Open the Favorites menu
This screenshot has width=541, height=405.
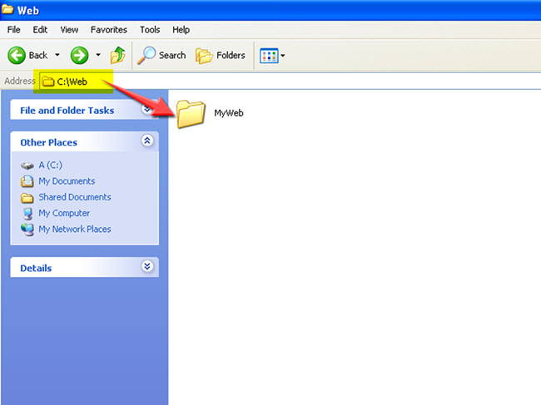click(x=109, y=30)
